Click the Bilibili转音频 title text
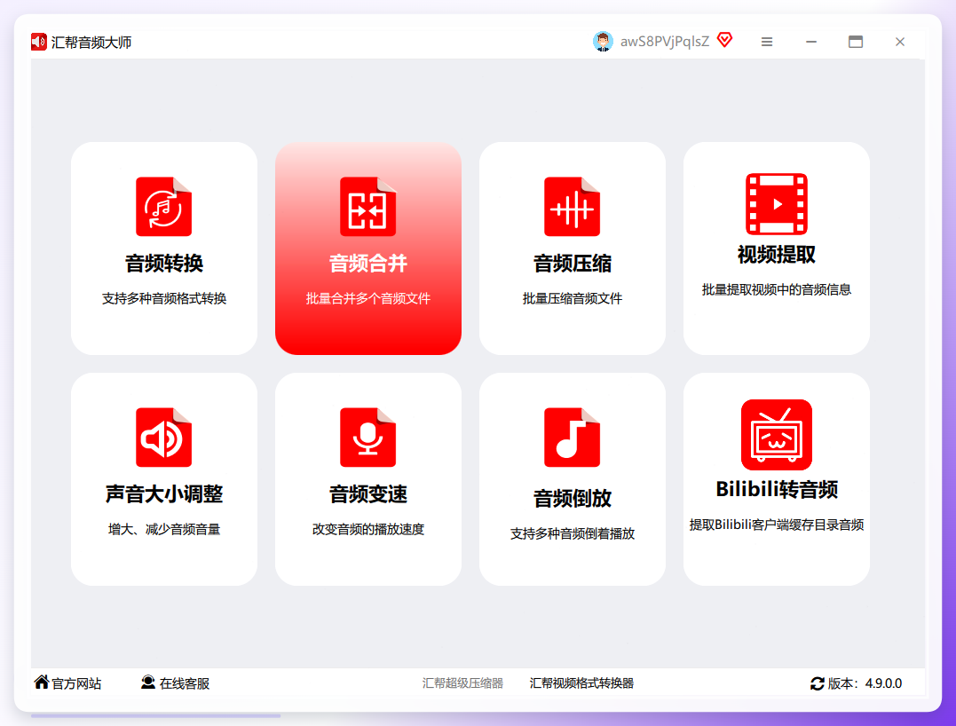 pos(777,489)
